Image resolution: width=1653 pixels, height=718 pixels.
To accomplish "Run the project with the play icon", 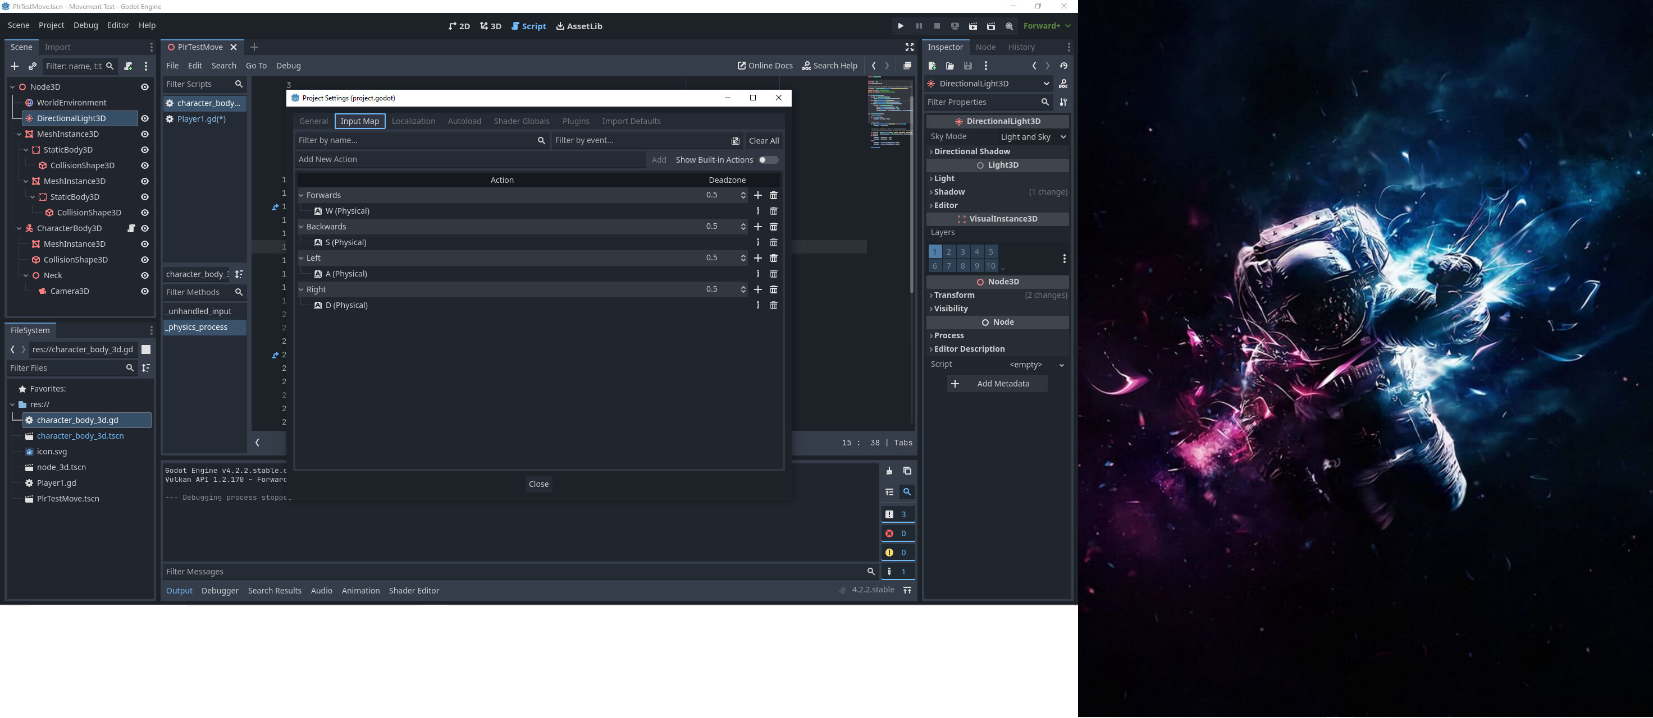I will click(x=901, y=26).
